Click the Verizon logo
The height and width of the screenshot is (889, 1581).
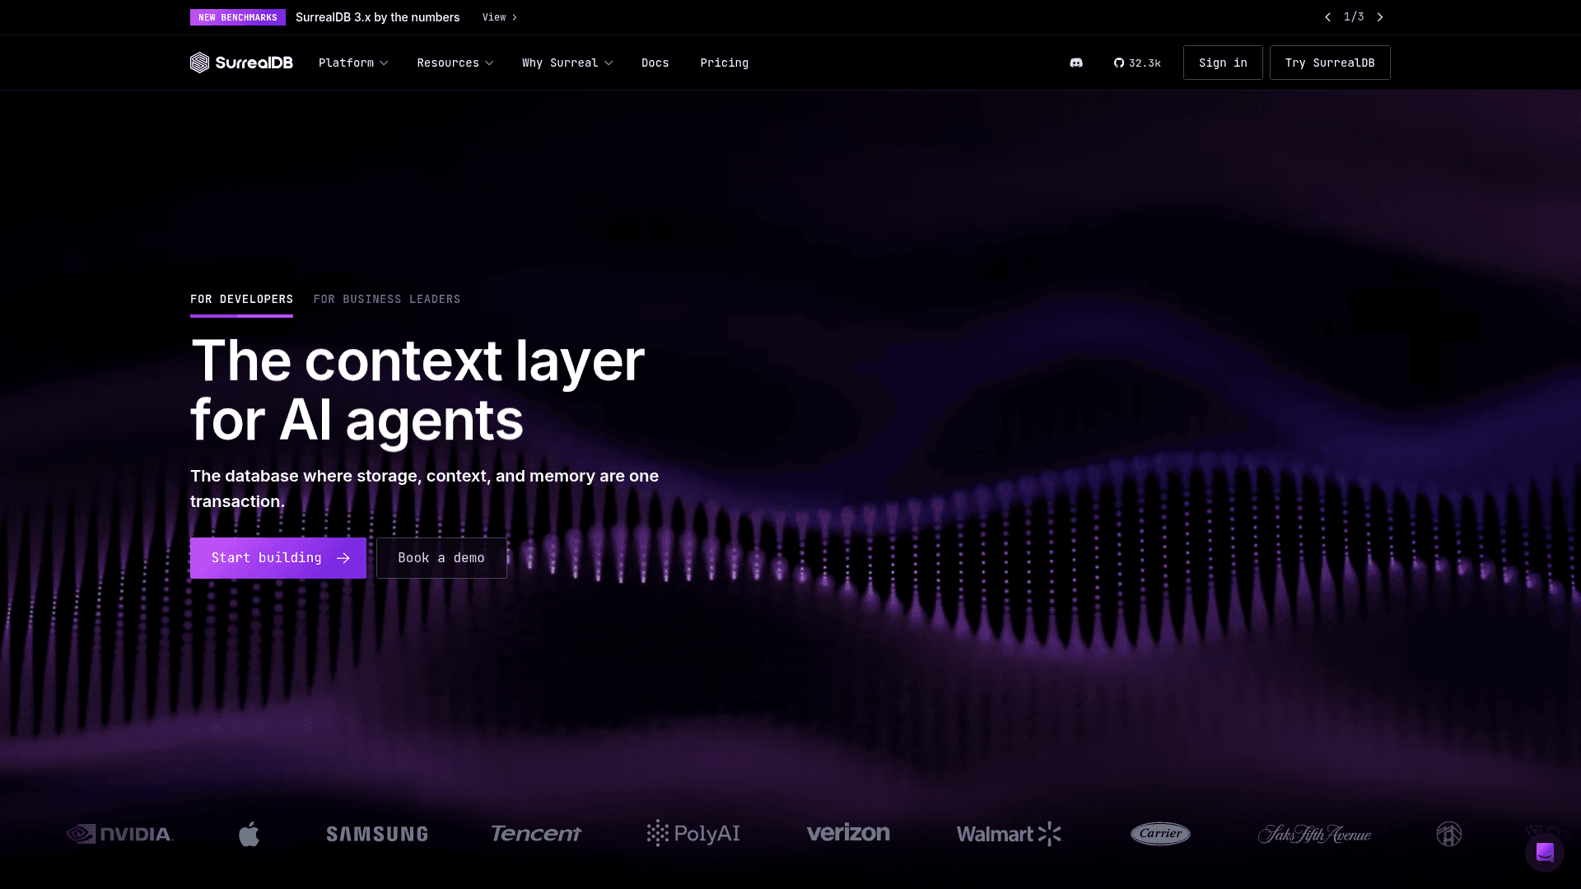pyautogui.click(x=848, y=833)
